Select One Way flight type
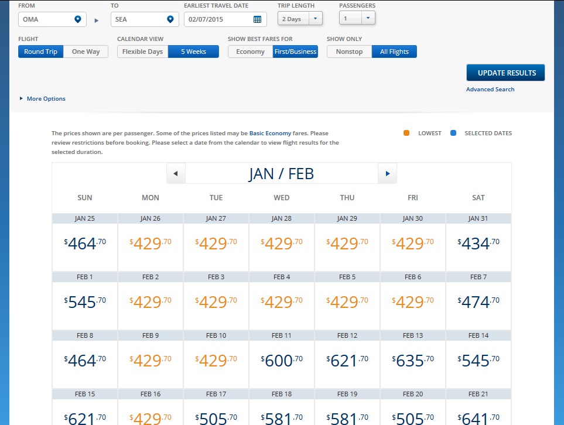The image size is (564, 425). coord(86,52)
